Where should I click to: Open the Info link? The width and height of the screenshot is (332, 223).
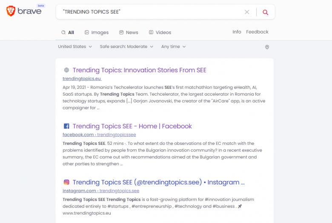pos(237,32)
